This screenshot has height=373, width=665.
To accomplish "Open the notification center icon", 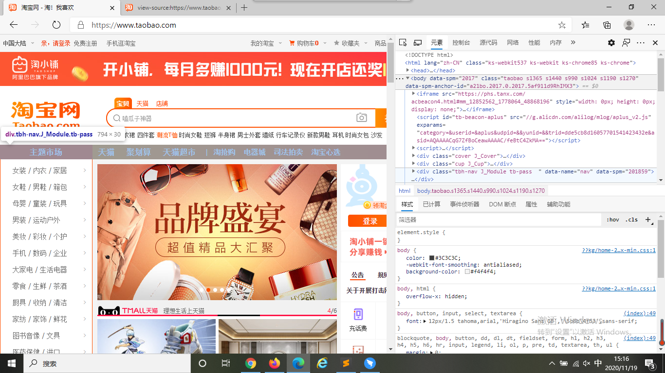I will 650,363.
